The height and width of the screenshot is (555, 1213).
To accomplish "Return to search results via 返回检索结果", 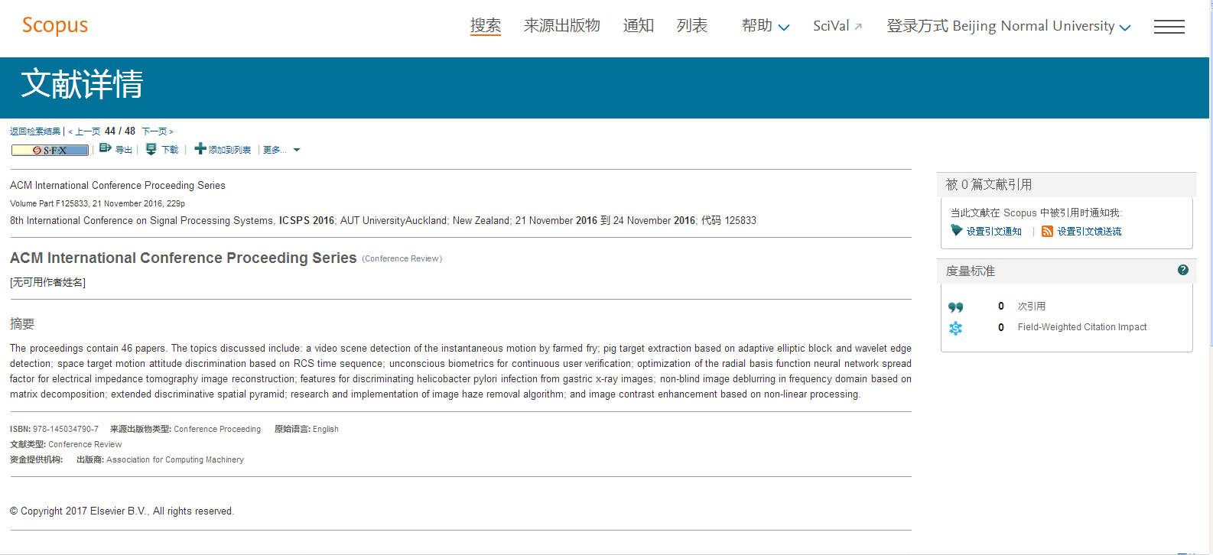I will pos(35,131).
